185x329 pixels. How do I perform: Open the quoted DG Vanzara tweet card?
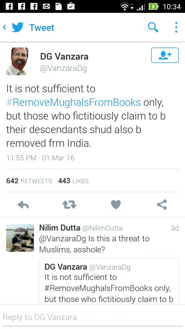pyautogui.click(x=109, y=281)
